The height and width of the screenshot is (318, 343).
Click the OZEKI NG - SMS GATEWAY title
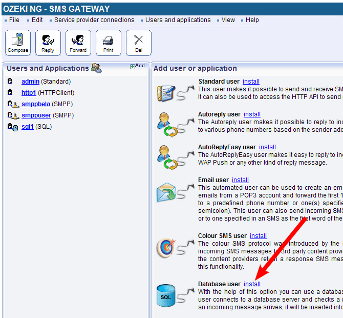click(56, 9)
